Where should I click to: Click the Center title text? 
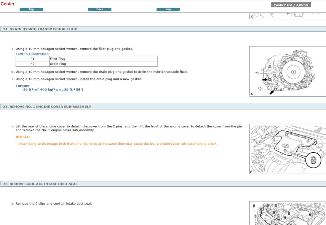[x=8, y=4]
